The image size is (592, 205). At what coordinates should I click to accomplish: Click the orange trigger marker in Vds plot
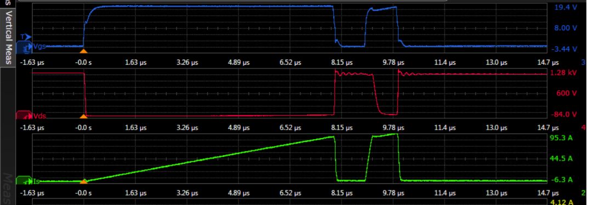click(84, 116)
